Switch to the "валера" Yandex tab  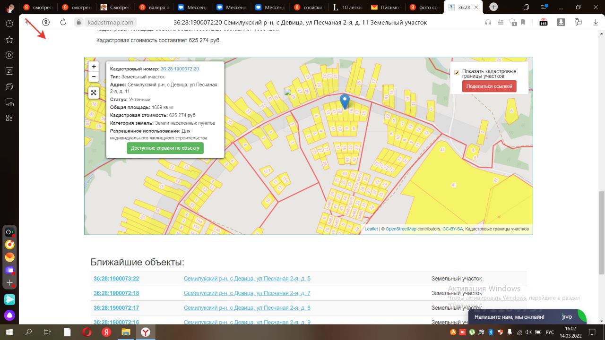pos(154,7)
